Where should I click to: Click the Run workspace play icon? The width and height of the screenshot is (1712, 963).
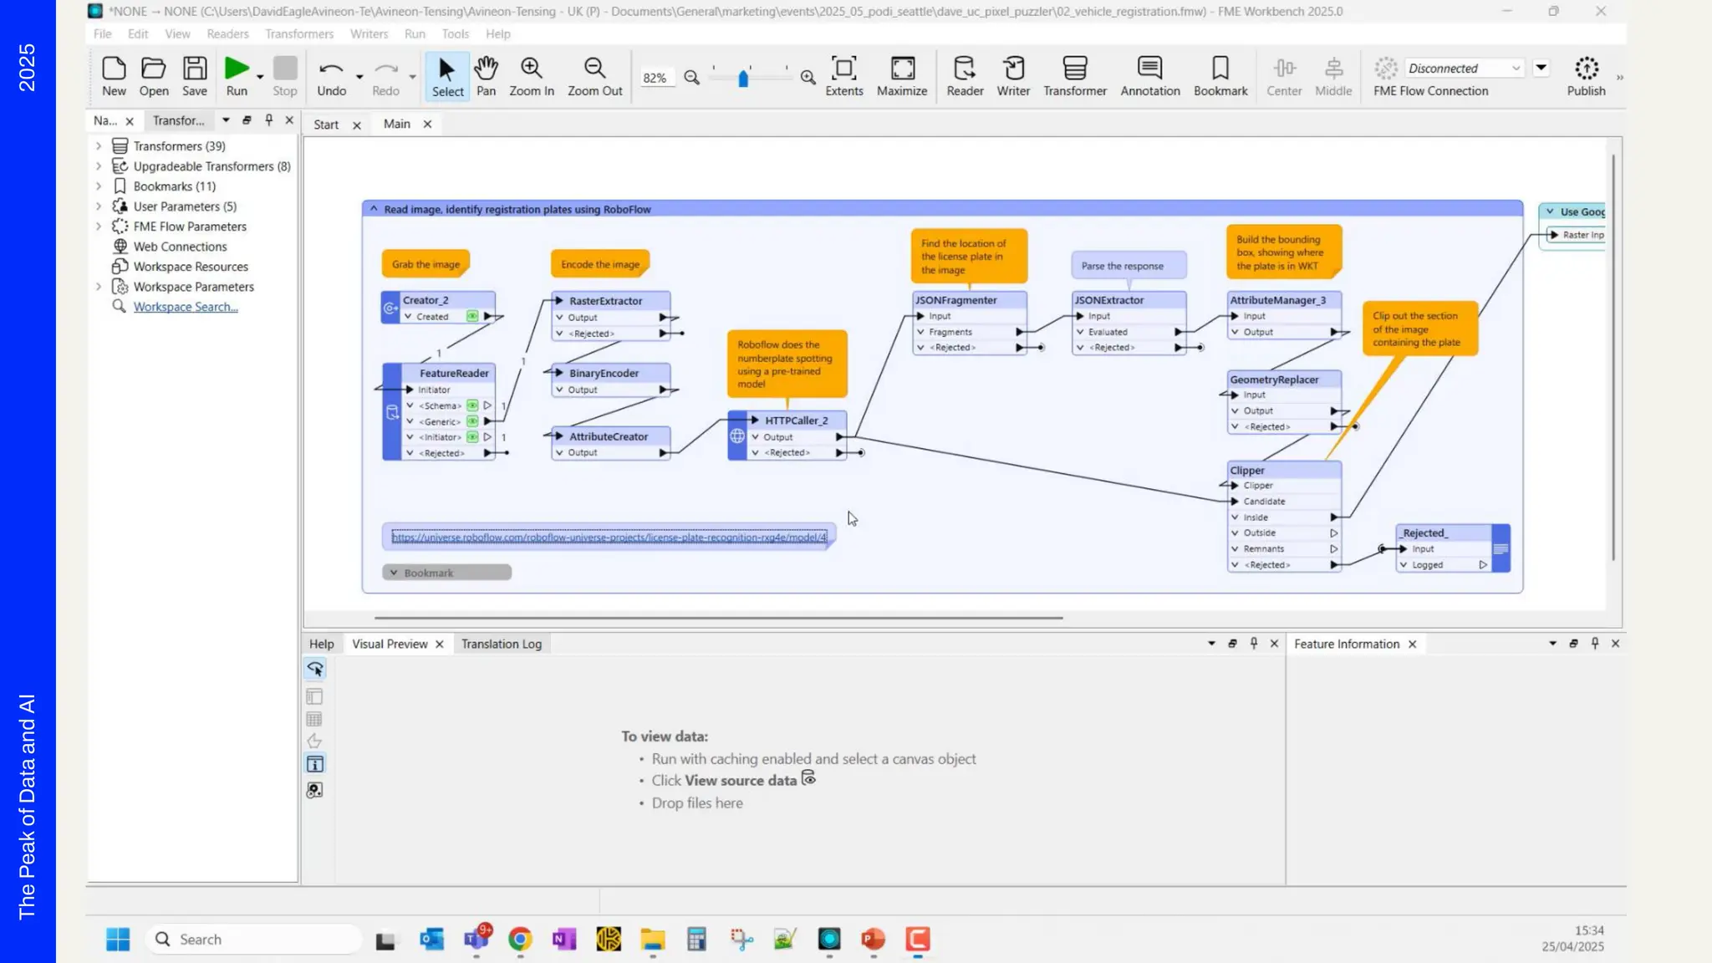237,69
